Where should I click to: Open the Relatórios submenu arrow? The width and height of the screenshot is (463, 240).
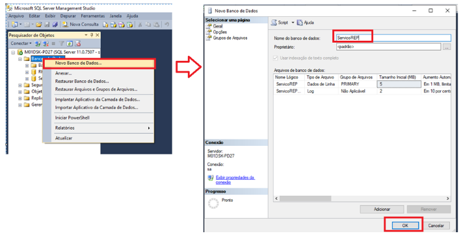click(149, 128)
